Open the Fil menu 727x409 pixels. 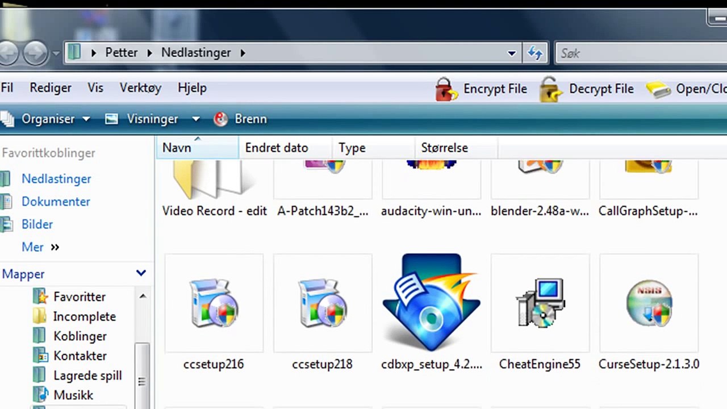[7, 88]
